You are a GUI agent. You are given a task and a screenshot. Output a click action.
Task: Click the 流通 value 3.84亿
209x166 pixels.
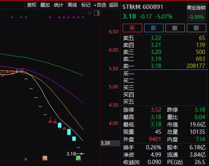coord(198,155)
